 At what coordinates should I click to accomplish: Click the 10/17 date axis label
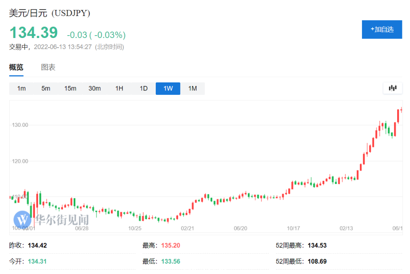(x=293, y=228)
